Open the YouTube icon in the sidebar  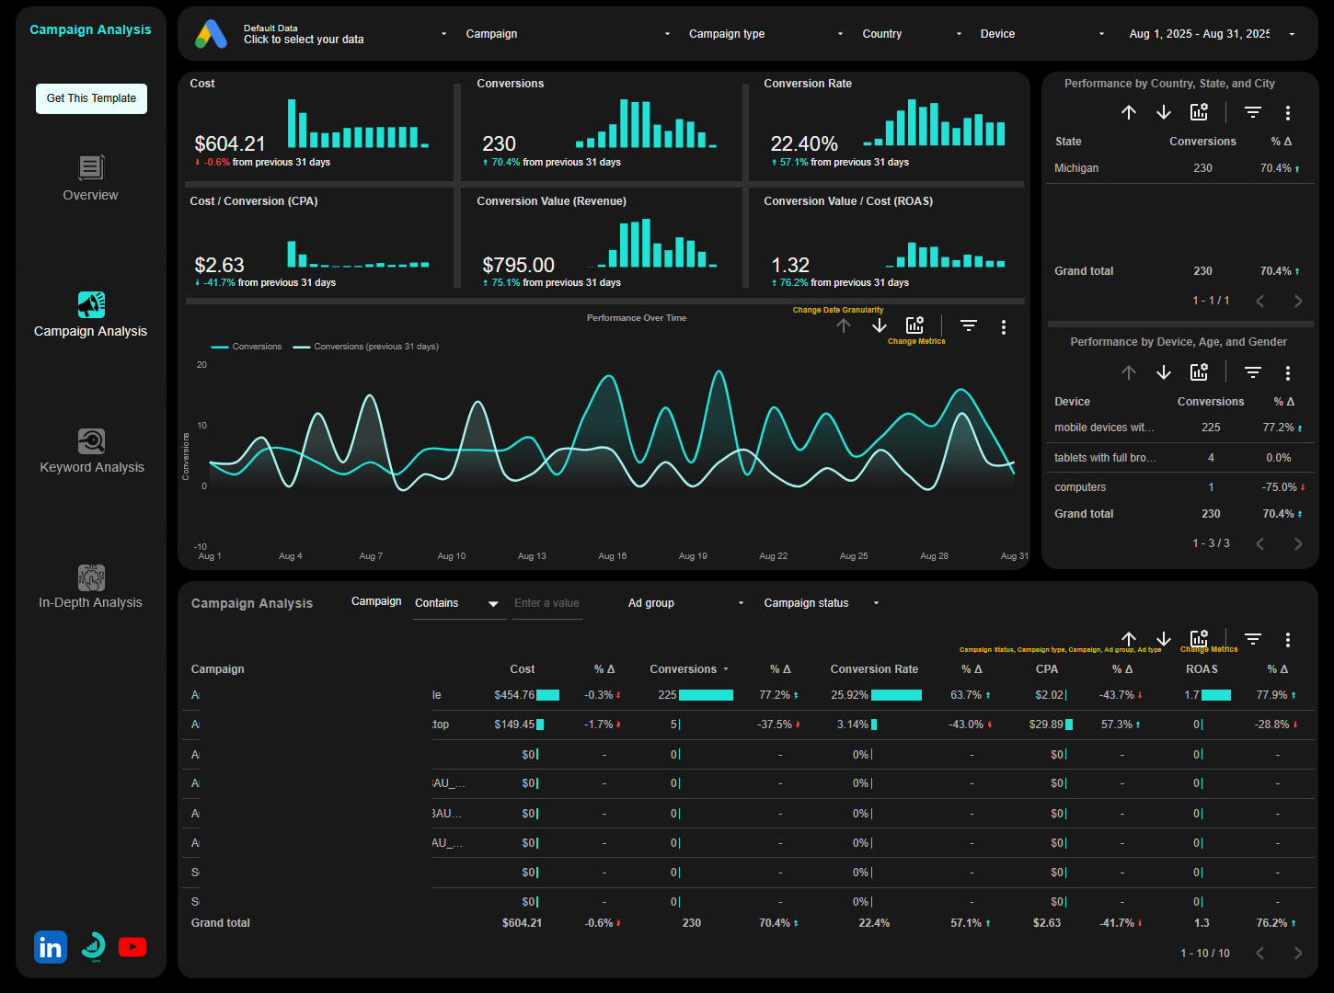132,947
